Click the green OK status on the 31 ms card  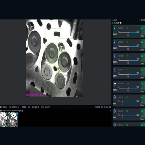coord(142,84)
